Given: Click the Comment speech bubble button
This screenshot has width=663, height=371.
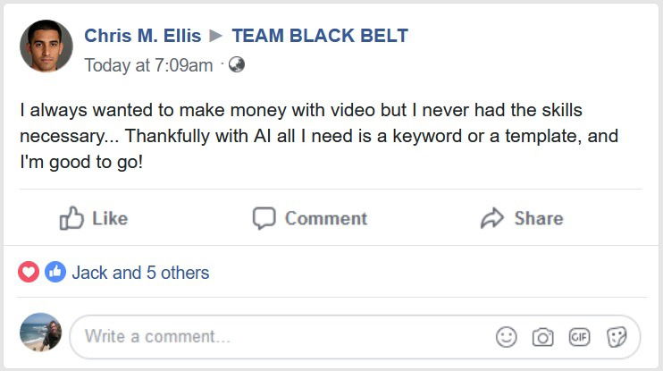Looking at the screenshot, I should tap(309, 218).
